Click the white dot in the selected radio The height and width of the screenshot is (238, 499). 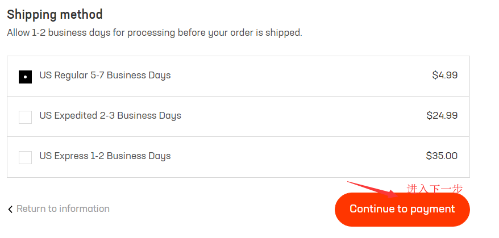pyautogui.click(x=25, y=77)
